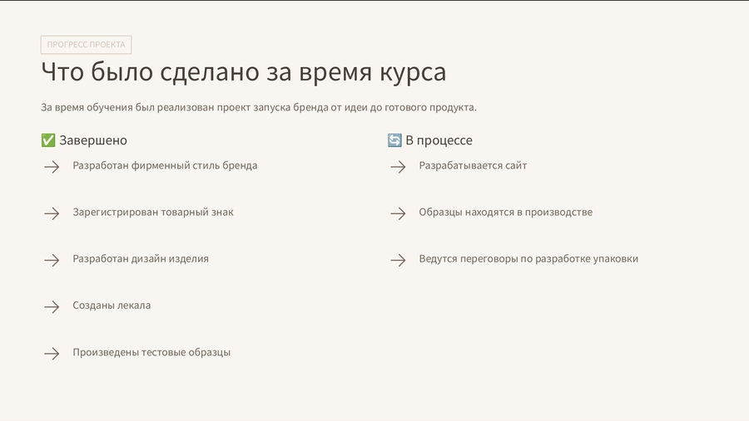This screenshot has height=421, width=749.
Task: Select the subtitle paragraph about запуска бренда
Action: pos(259,107)
